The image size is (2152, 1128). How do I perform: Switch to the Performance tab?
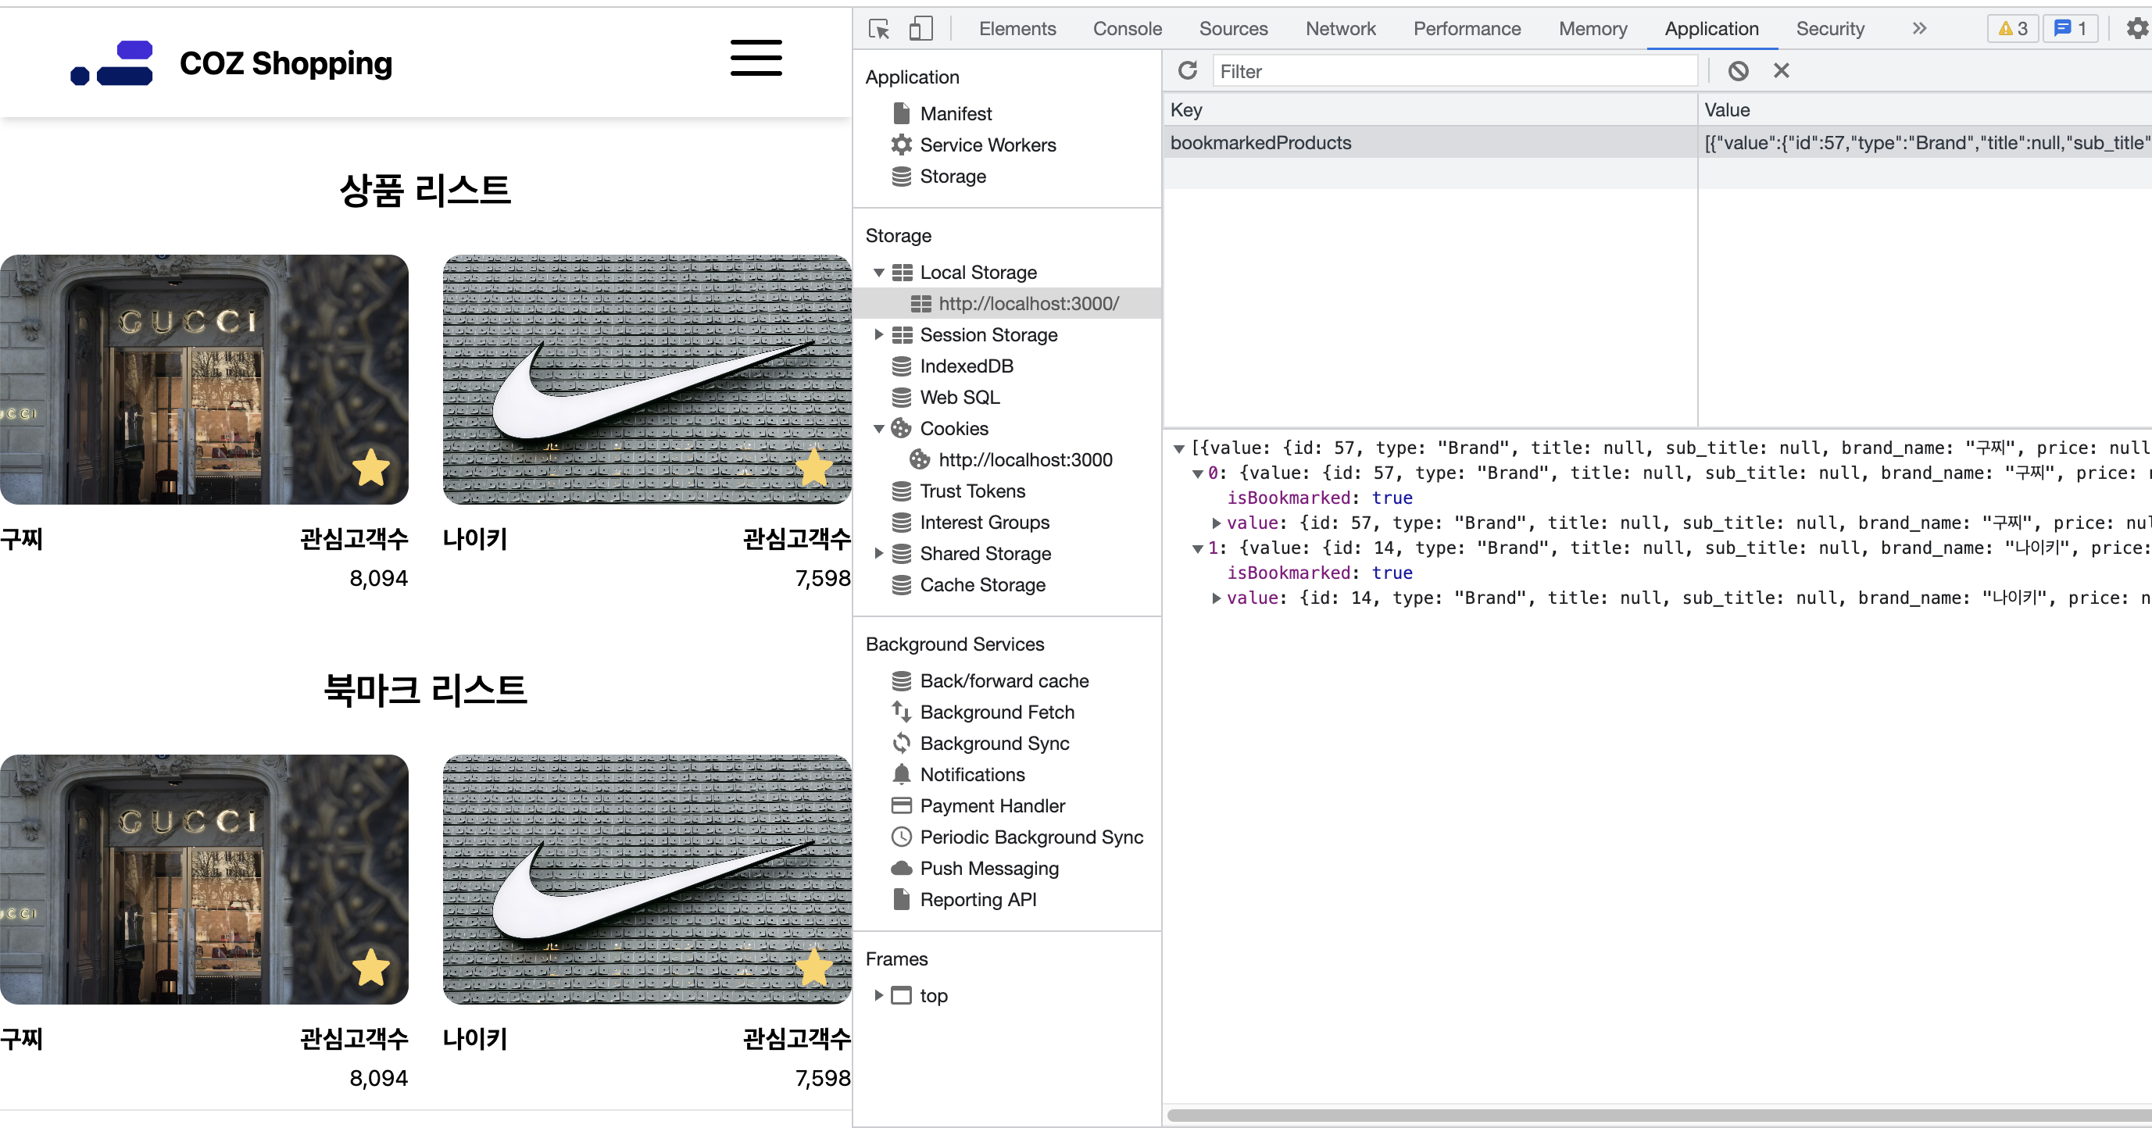coord(1466,28)
